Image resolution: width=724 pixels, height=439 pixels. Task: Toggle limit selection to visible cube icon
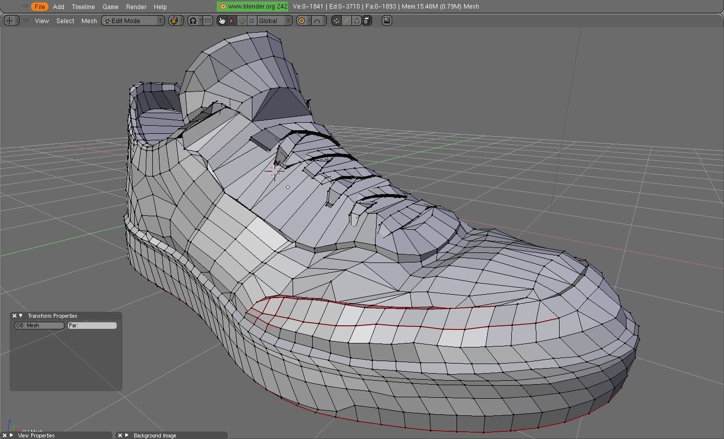(367, 21)
